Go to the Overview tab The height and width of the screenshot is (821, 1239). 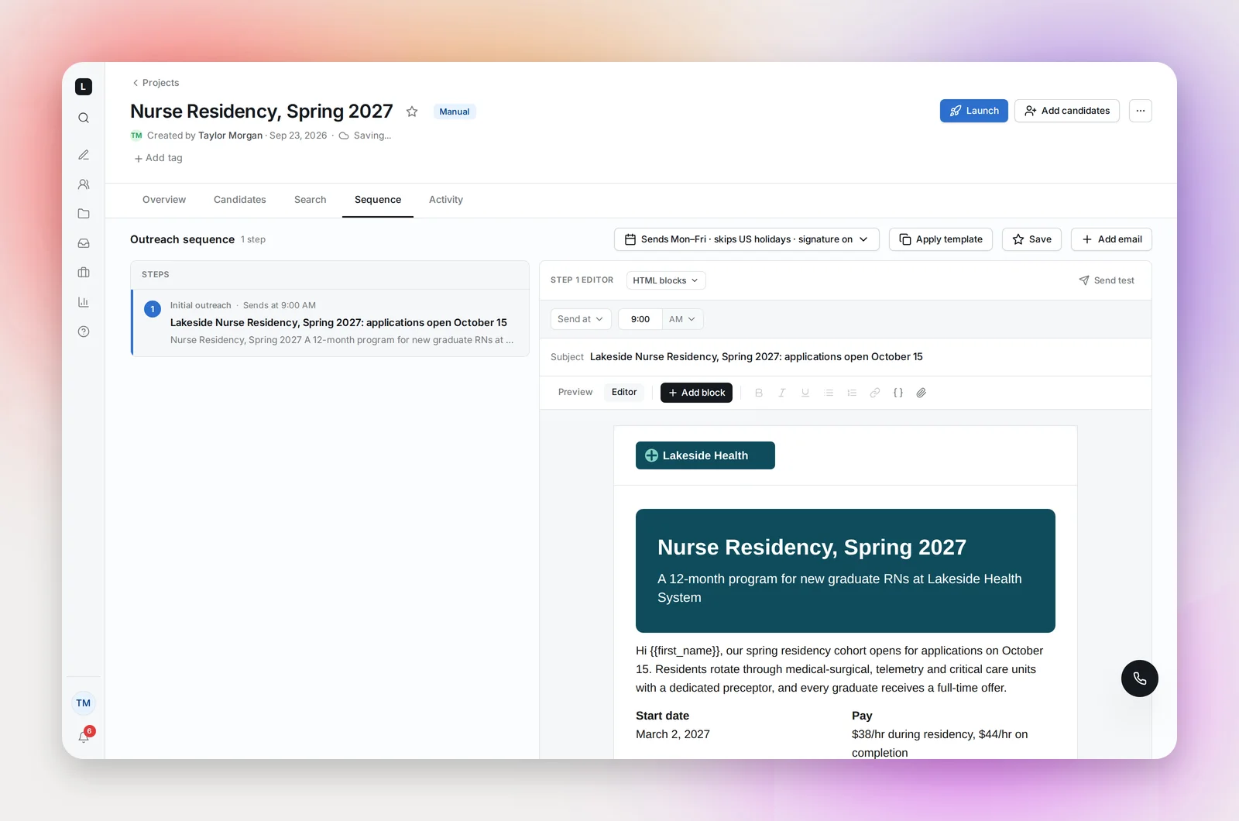[x=164, y=200]
